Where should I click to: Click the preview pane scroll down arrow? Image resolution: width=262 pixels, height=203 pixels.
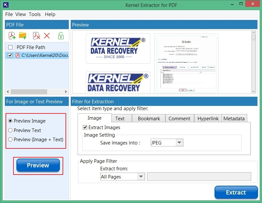coord(253,91)
